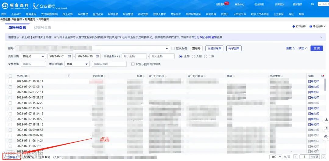Sort by 交易金额 column icon
This screenshot has height=161, width=329.
click(x=105, y=76)
